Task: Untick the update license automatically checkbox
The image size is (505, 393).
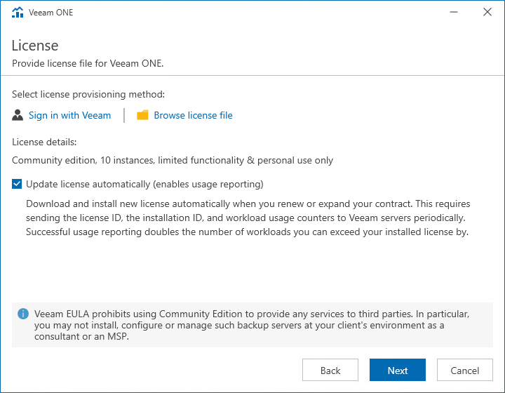Action: click(17, 185)
